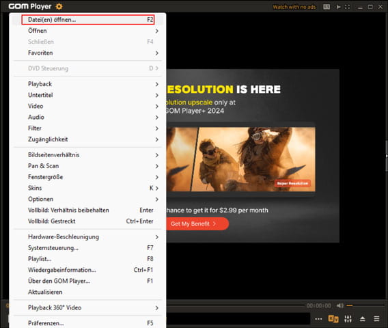
Task: Choose Vollbild: Gestreckt entry
Action: (88, 221)
